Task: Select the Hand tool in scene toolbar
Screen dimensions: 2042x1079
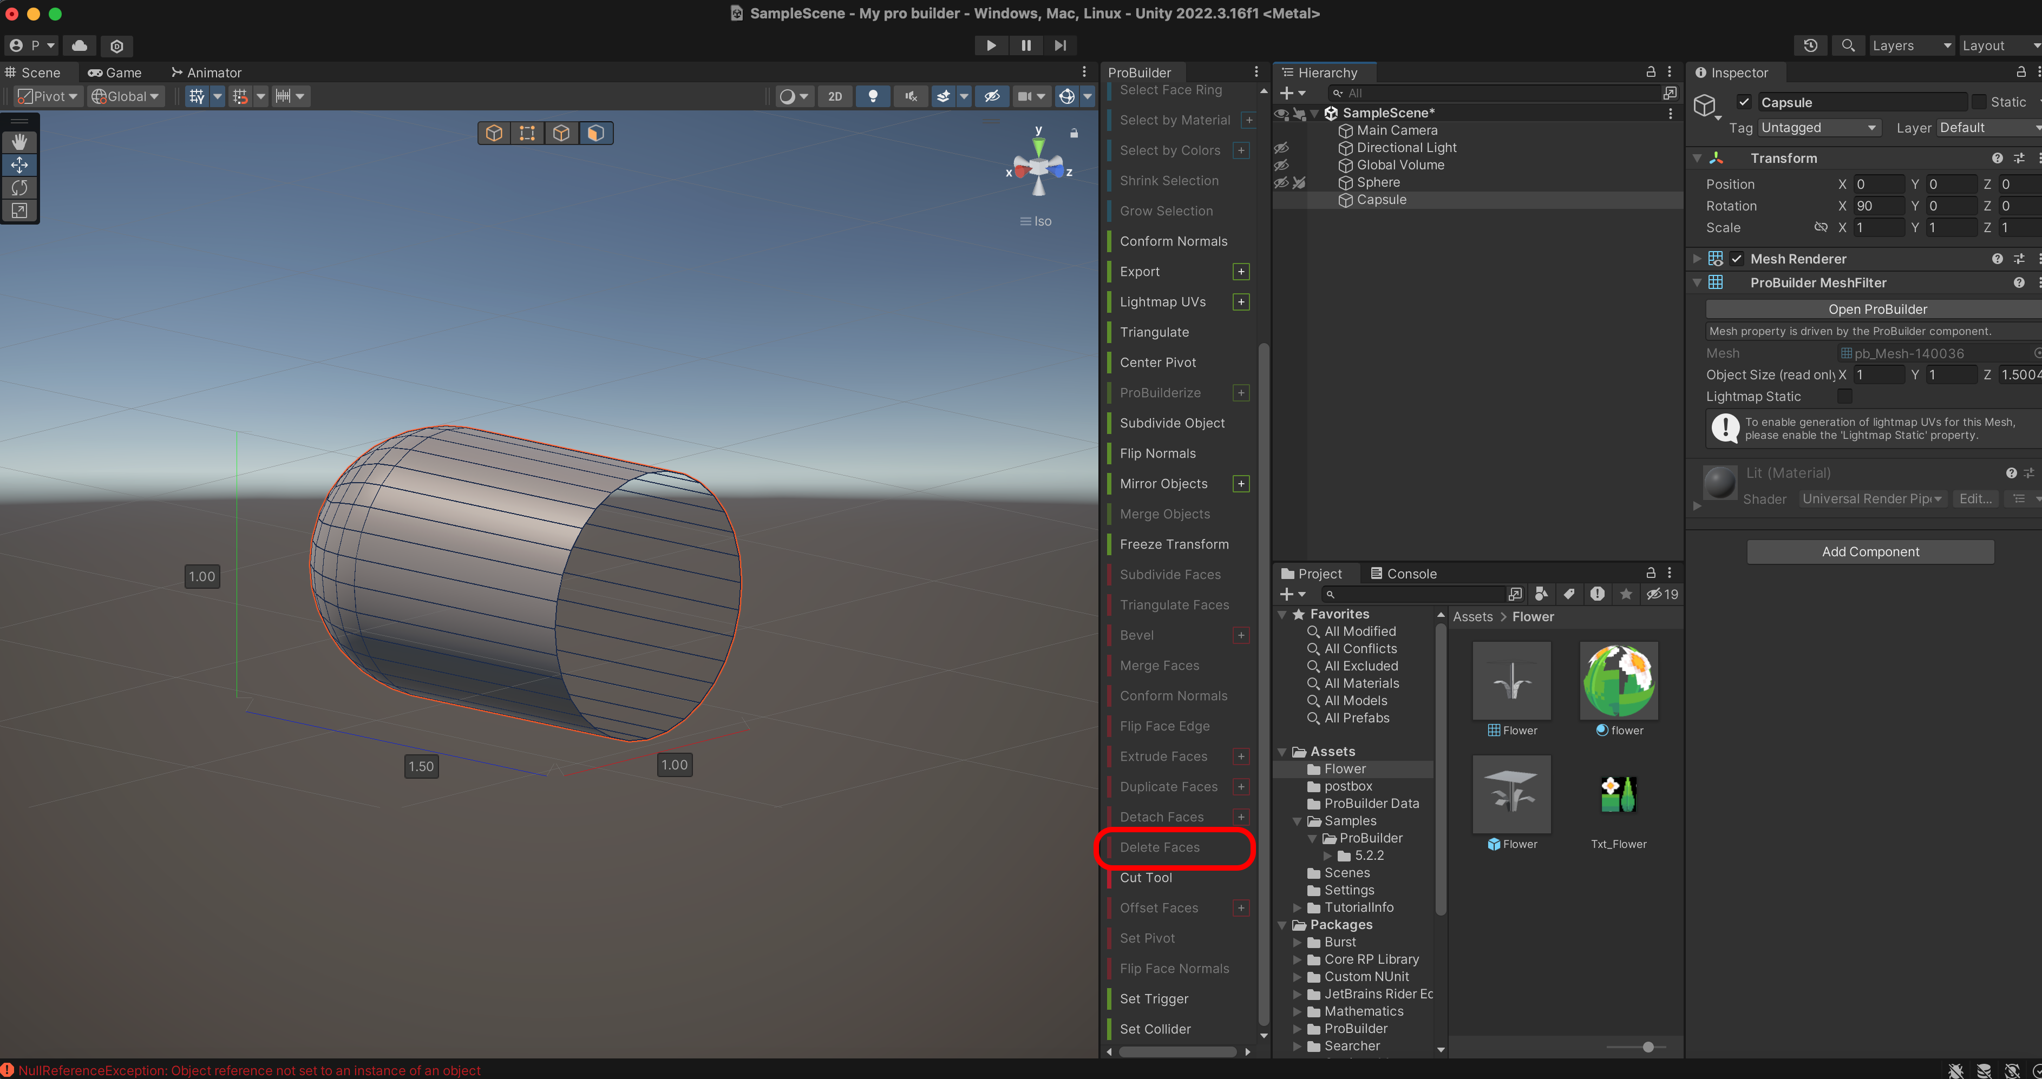Action: [19, 142]
